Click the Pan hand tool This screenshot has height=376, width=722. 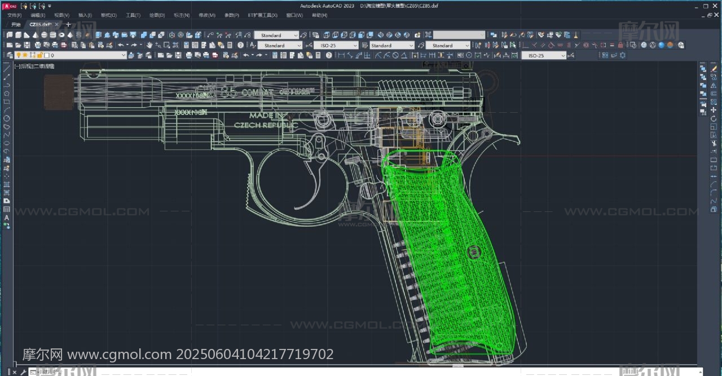(x=149, y=45)
